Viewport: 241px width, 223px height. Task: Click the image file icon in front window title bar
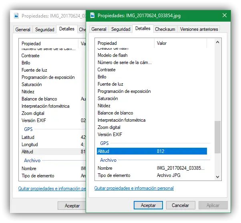(x=92, y=15)
